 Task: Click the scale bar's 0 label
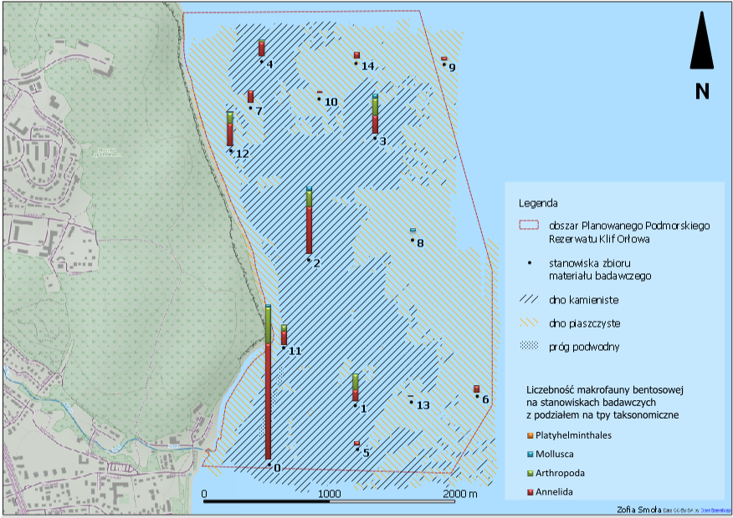point(204,494)
